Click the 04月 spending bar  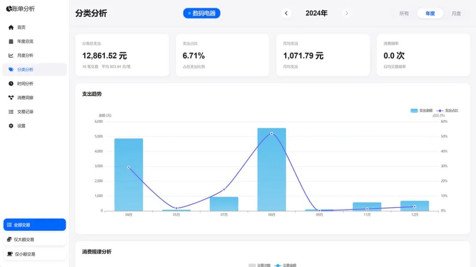129,175
